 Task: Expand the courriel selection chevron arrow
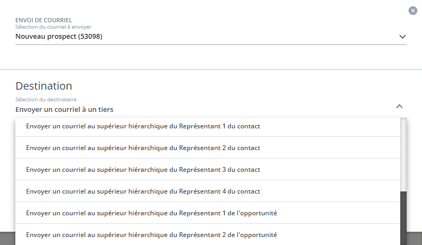[402, 37]
